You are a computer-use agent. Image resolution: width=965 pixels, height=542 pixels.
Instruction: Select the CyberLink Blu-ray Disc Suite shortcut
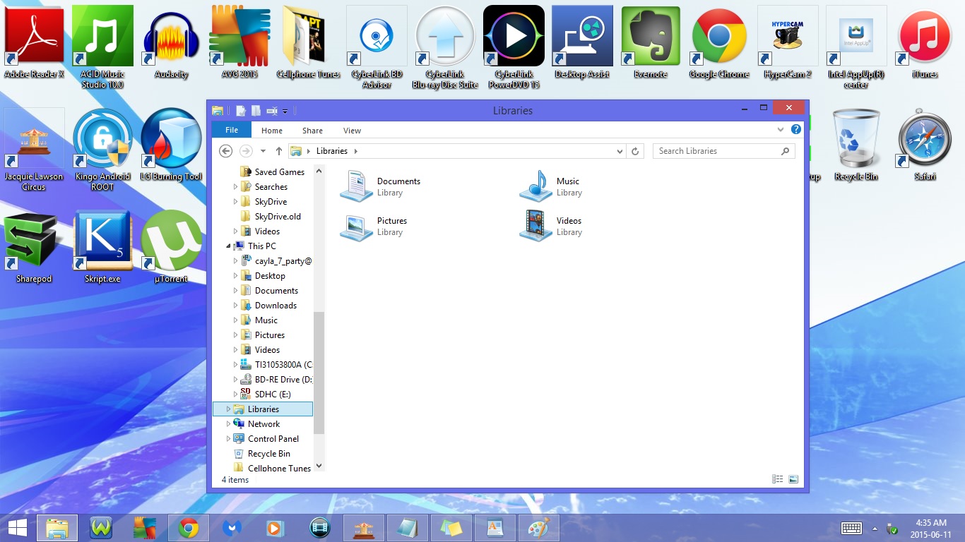445,46
